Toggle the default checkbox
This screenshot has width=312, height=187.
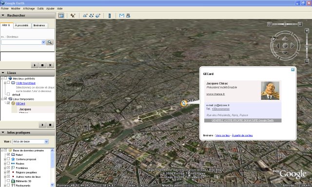(x=8, y=94)
